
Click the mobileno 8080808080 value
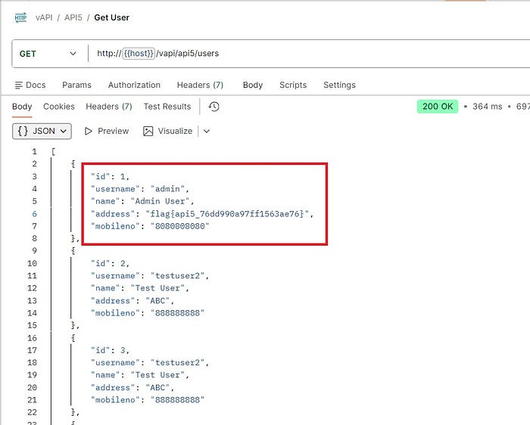tap(180, 226)
